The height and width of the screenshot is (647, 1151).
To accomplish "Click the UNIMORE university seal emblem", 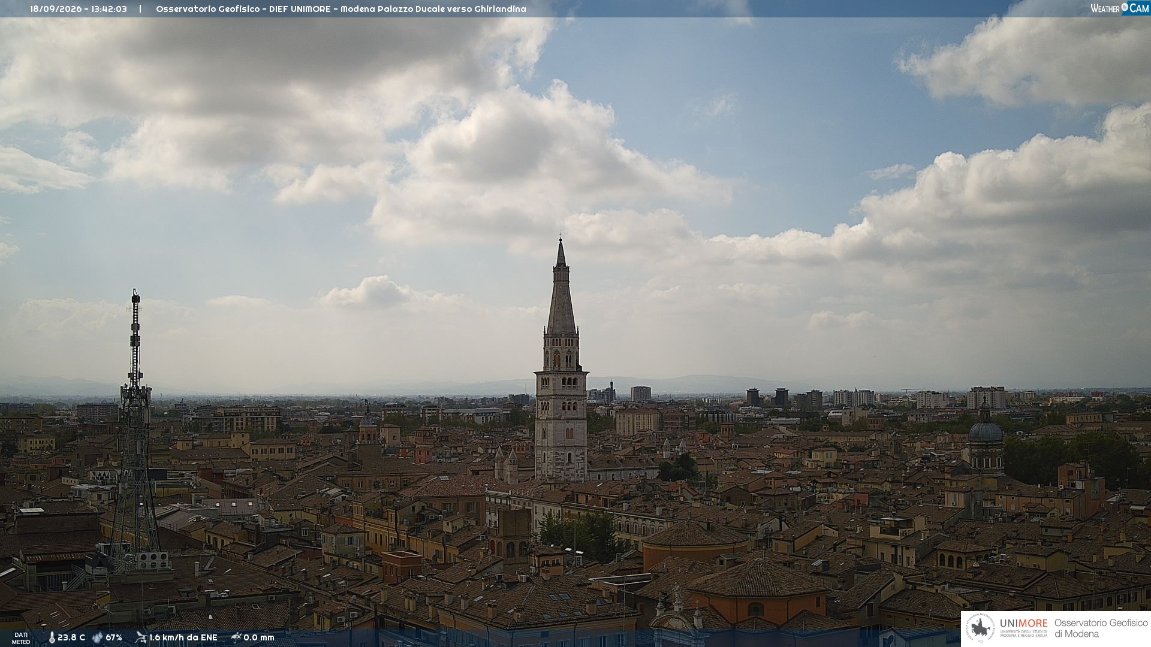I will coord(981,628).
